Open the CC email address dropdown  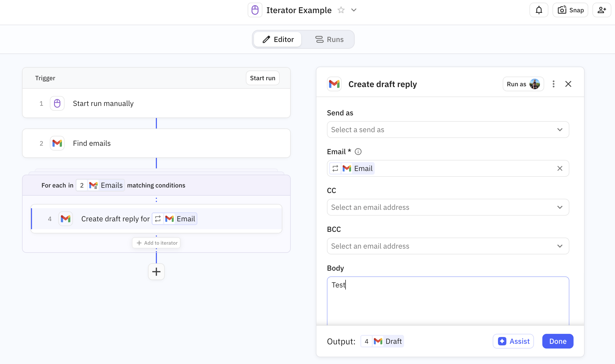click(448, 207)
